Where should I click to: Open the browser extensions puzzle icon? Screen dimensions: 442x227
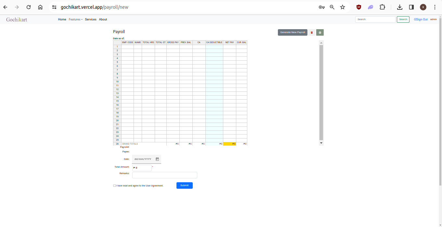click(382, 7)
